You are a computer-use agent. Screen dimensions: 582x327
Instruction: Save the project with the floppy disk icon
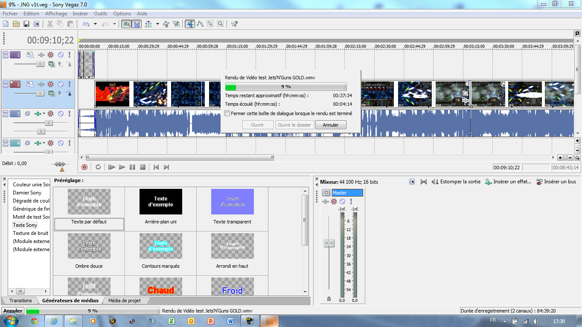(x=26, y=24)
